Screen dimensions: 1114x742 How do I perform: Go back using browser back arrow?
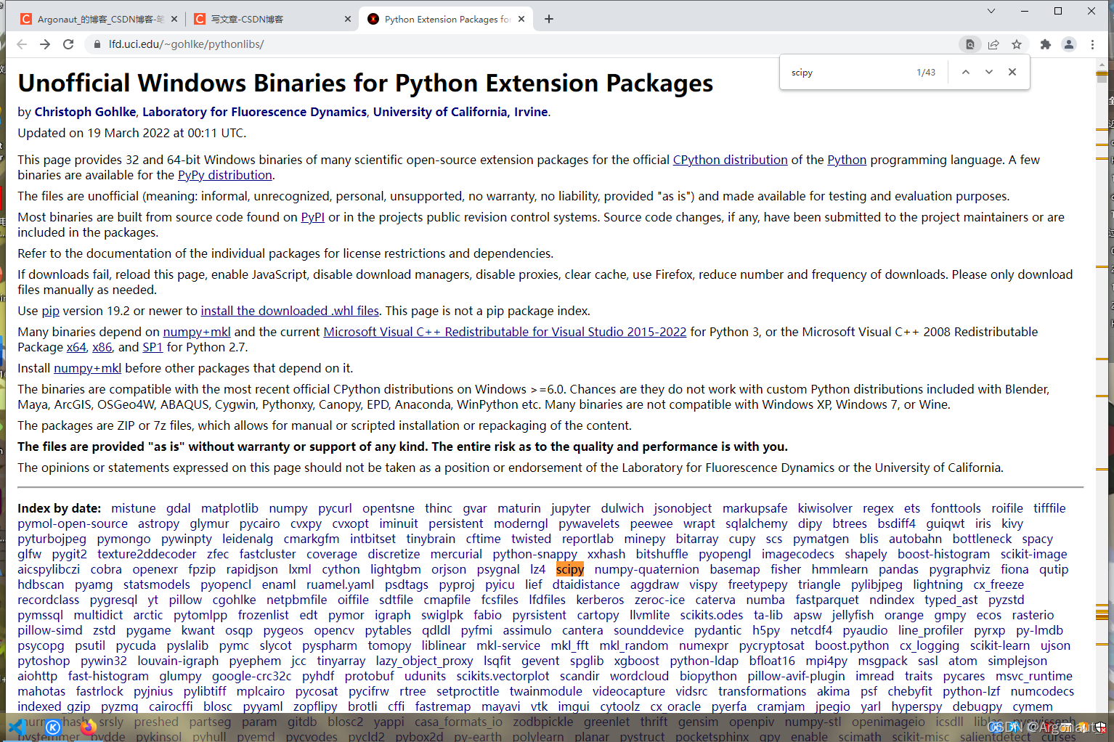pos(22,44)
